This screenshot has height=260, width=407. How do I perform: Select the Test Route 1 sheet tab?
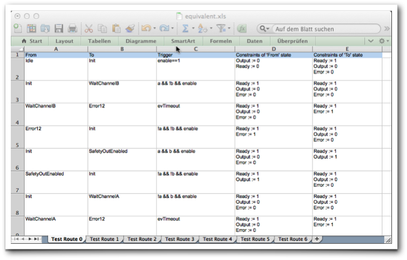click(104, 239)
